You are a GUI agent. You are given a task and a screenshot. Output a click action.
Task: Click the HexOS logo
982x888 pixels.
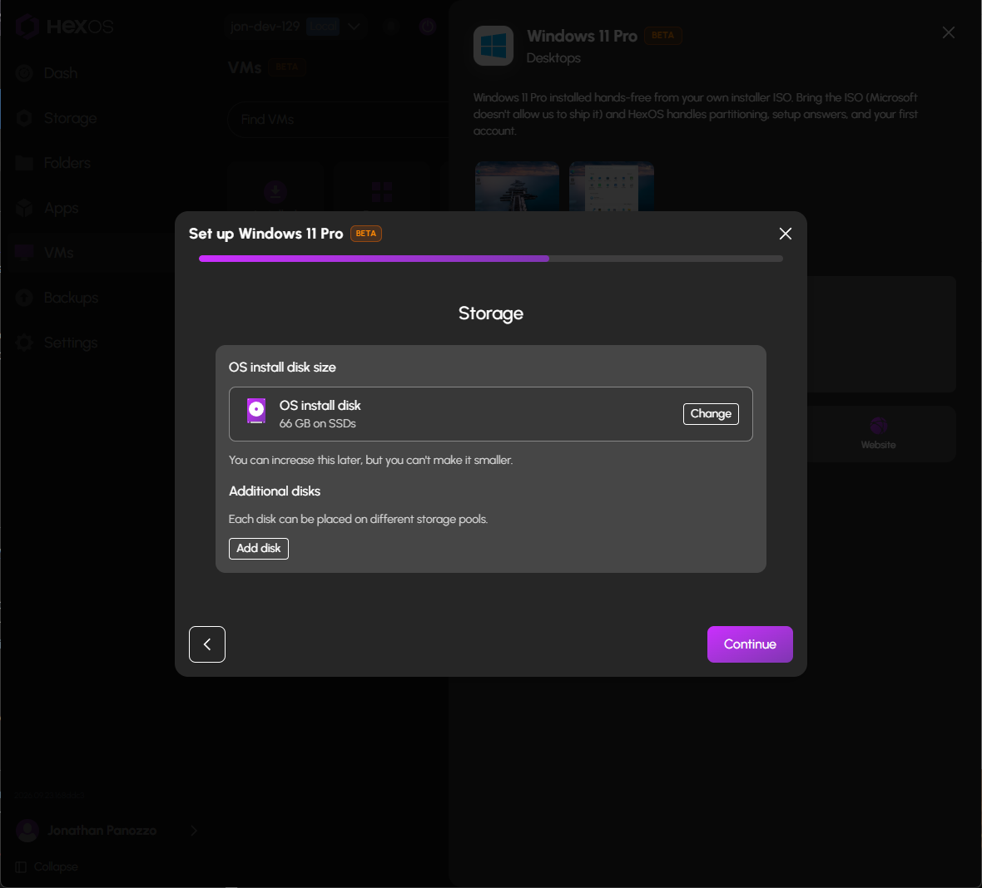point(65,27)
